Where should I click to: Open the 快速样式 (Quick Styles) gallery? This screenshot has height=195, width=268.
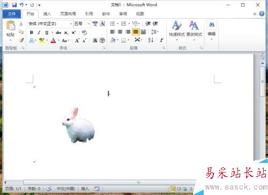click(177, 30)
